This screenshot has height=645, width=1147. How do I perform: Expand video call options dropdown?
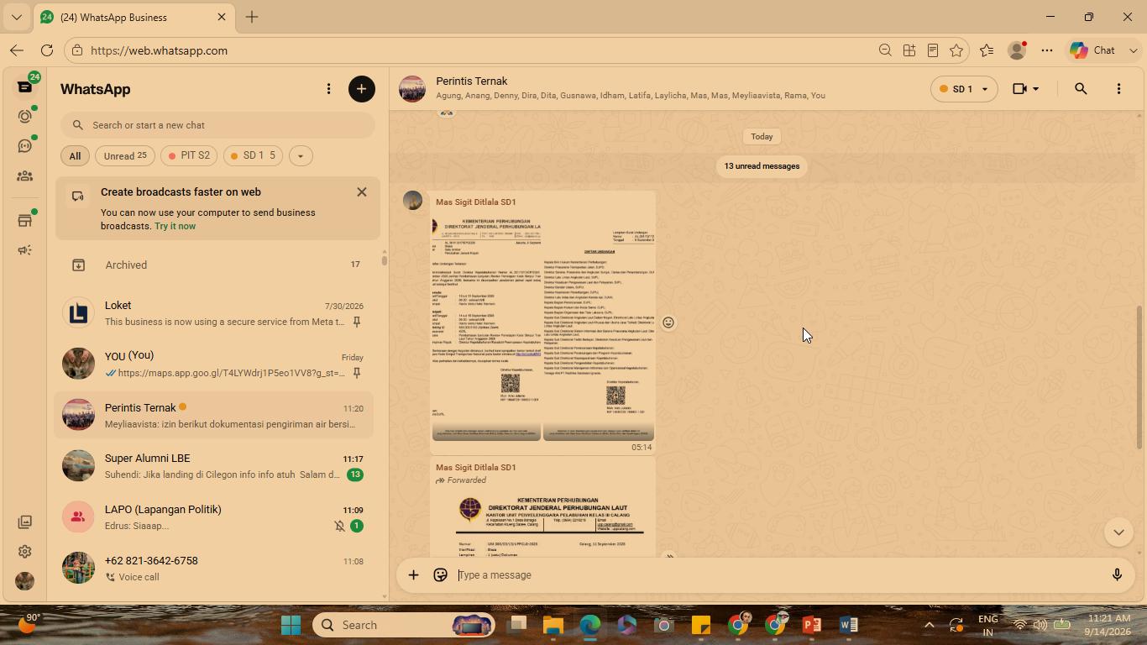[x=1026, y=89]
